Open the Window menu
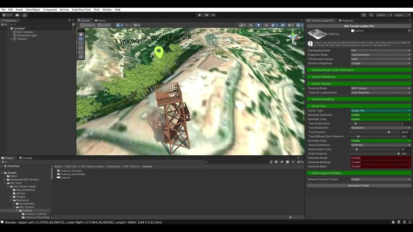413x232 pixels. point(107,10)
